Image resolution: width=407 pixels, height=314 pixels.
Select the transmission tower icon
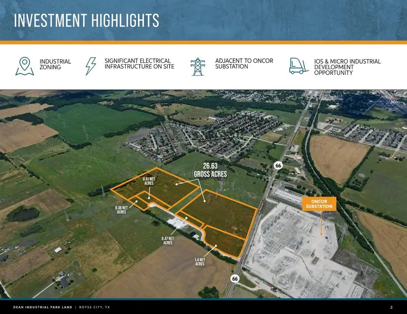[197, 66]
